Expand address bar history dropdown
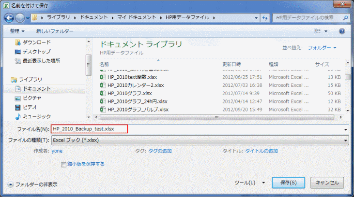The width and height of the screenshot is (354, 197). coord(256,18)
